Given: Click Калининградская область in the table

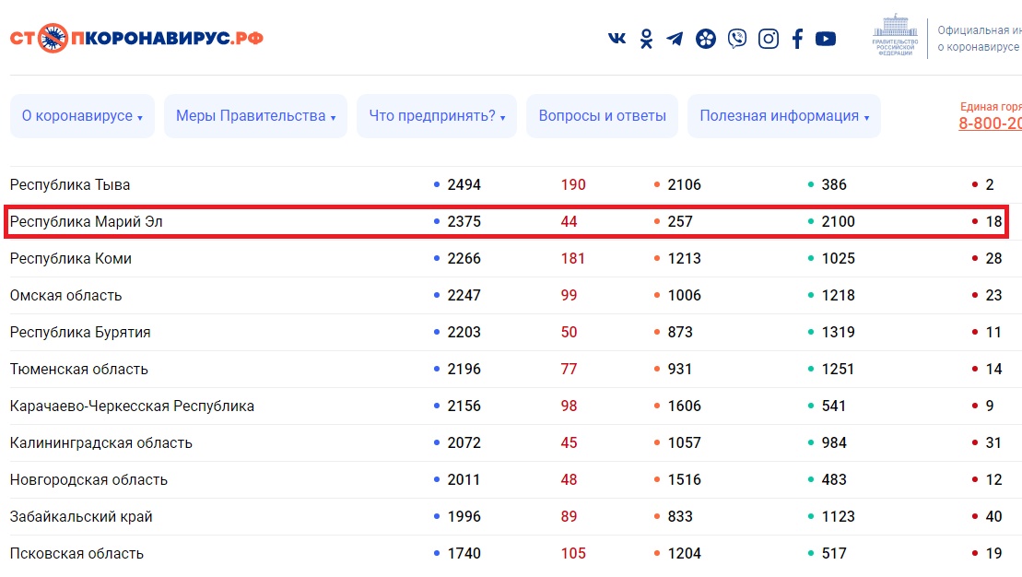Looking at the screenshot, I should point(100,443).
